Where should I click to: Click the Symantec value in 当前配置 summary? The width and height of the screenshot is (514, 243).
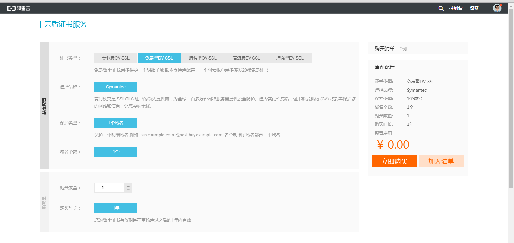click(x=417, y=90)
